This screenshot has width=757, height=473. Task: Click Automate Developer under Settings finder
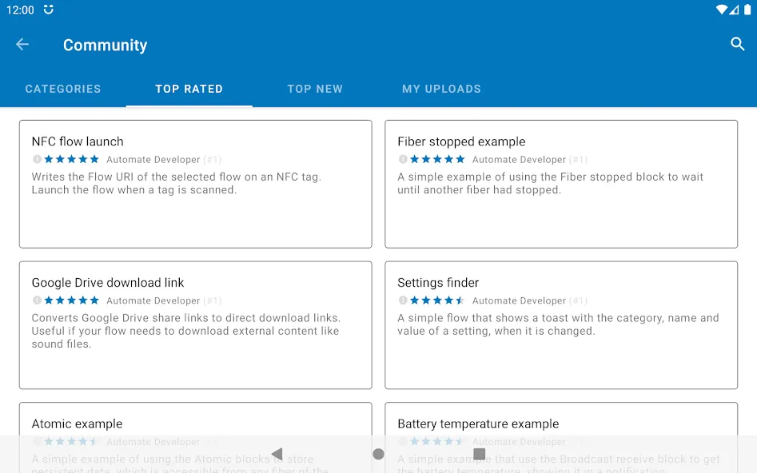point(519,300)
